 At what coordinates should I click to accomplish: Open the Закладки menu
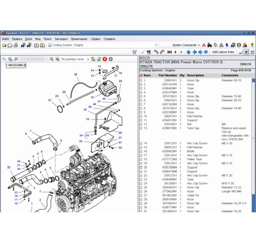pyautogui.click(x=61, y=39)
